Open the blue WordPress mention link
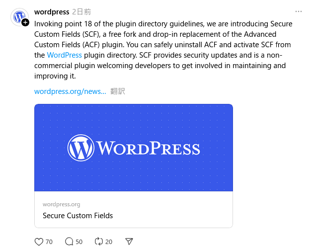314x249 pixels. 64,55
